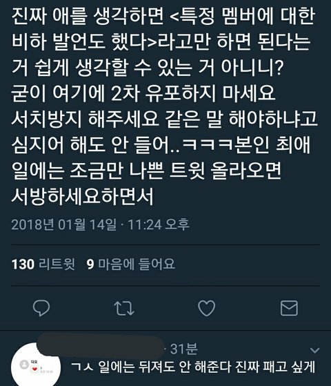Open the 2018년 01월 14일 timestamp link

pos(64,224)
